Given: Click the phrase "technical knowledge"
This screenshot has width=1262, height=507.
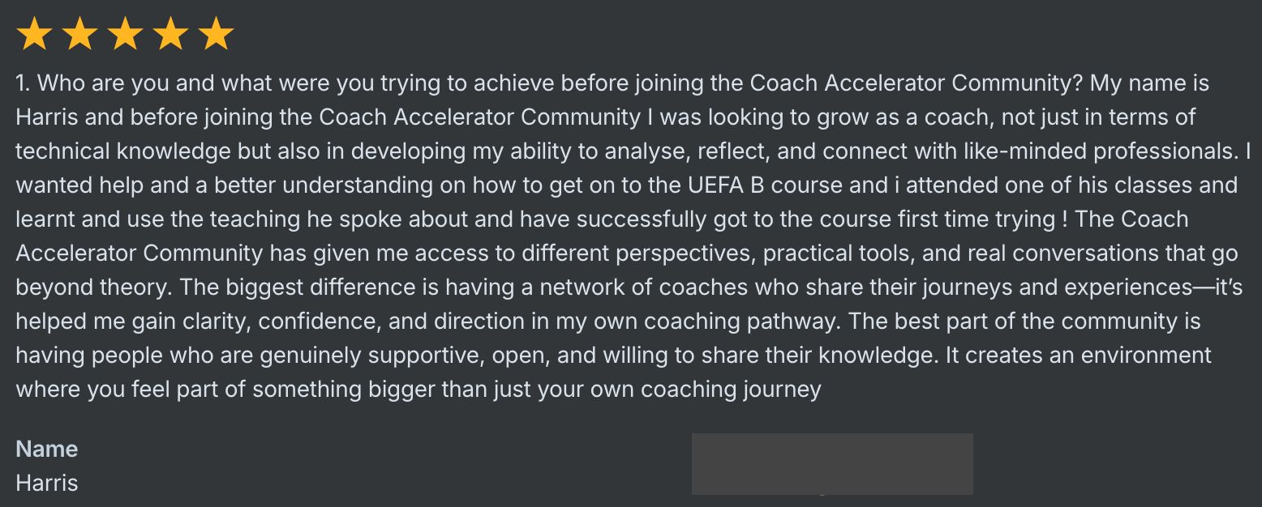Looking at the screenshot, I should coord(123,151).
